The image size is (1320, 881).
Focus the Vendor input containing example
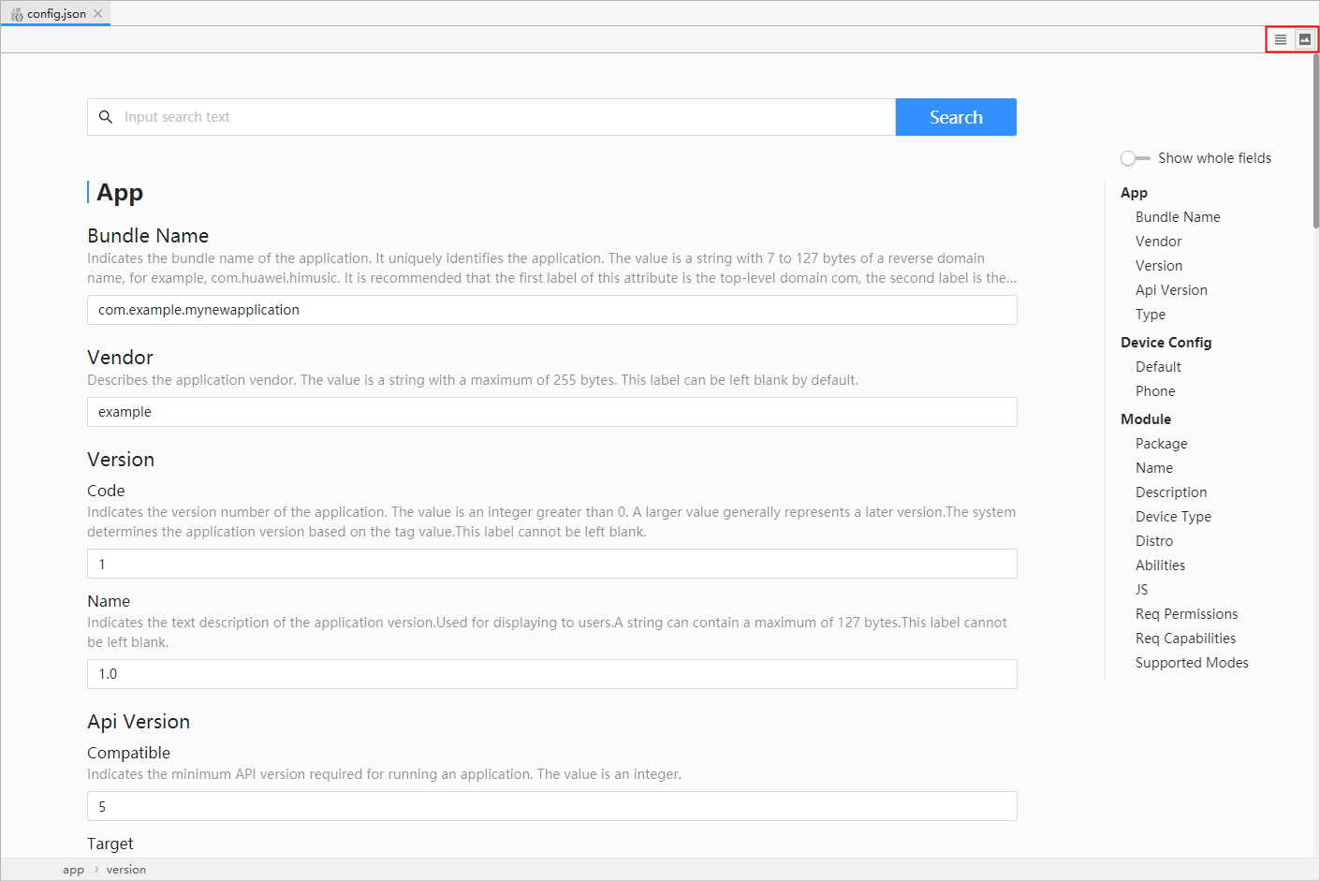(x=551, y=412)
